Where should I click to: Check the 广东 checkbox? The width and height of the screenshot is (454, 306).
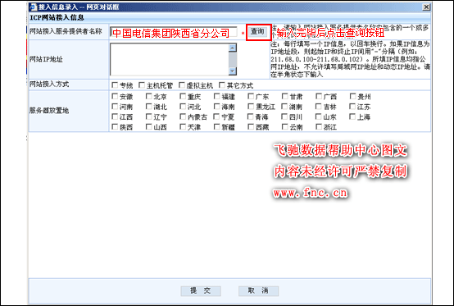coord(251,96)
